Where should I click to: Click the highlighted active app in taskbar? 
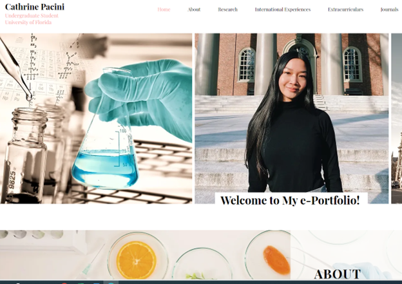coord(111,283)
